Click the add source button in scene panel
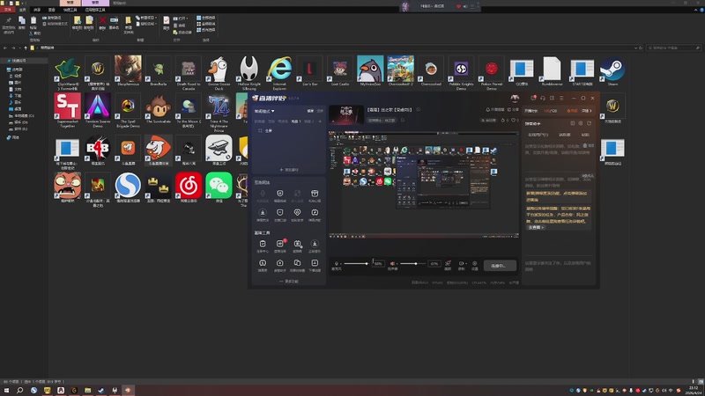Image resolution: width=705 pixels, height=396 pixels. 289,170
